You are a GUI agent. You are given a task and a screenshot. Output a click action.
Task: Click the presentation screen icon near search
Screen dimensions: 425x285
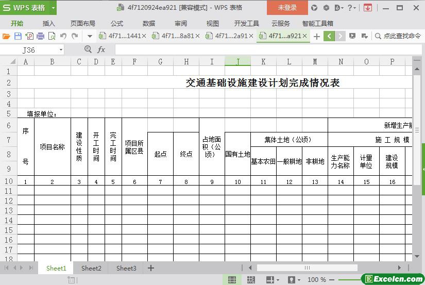click(352, 36)
